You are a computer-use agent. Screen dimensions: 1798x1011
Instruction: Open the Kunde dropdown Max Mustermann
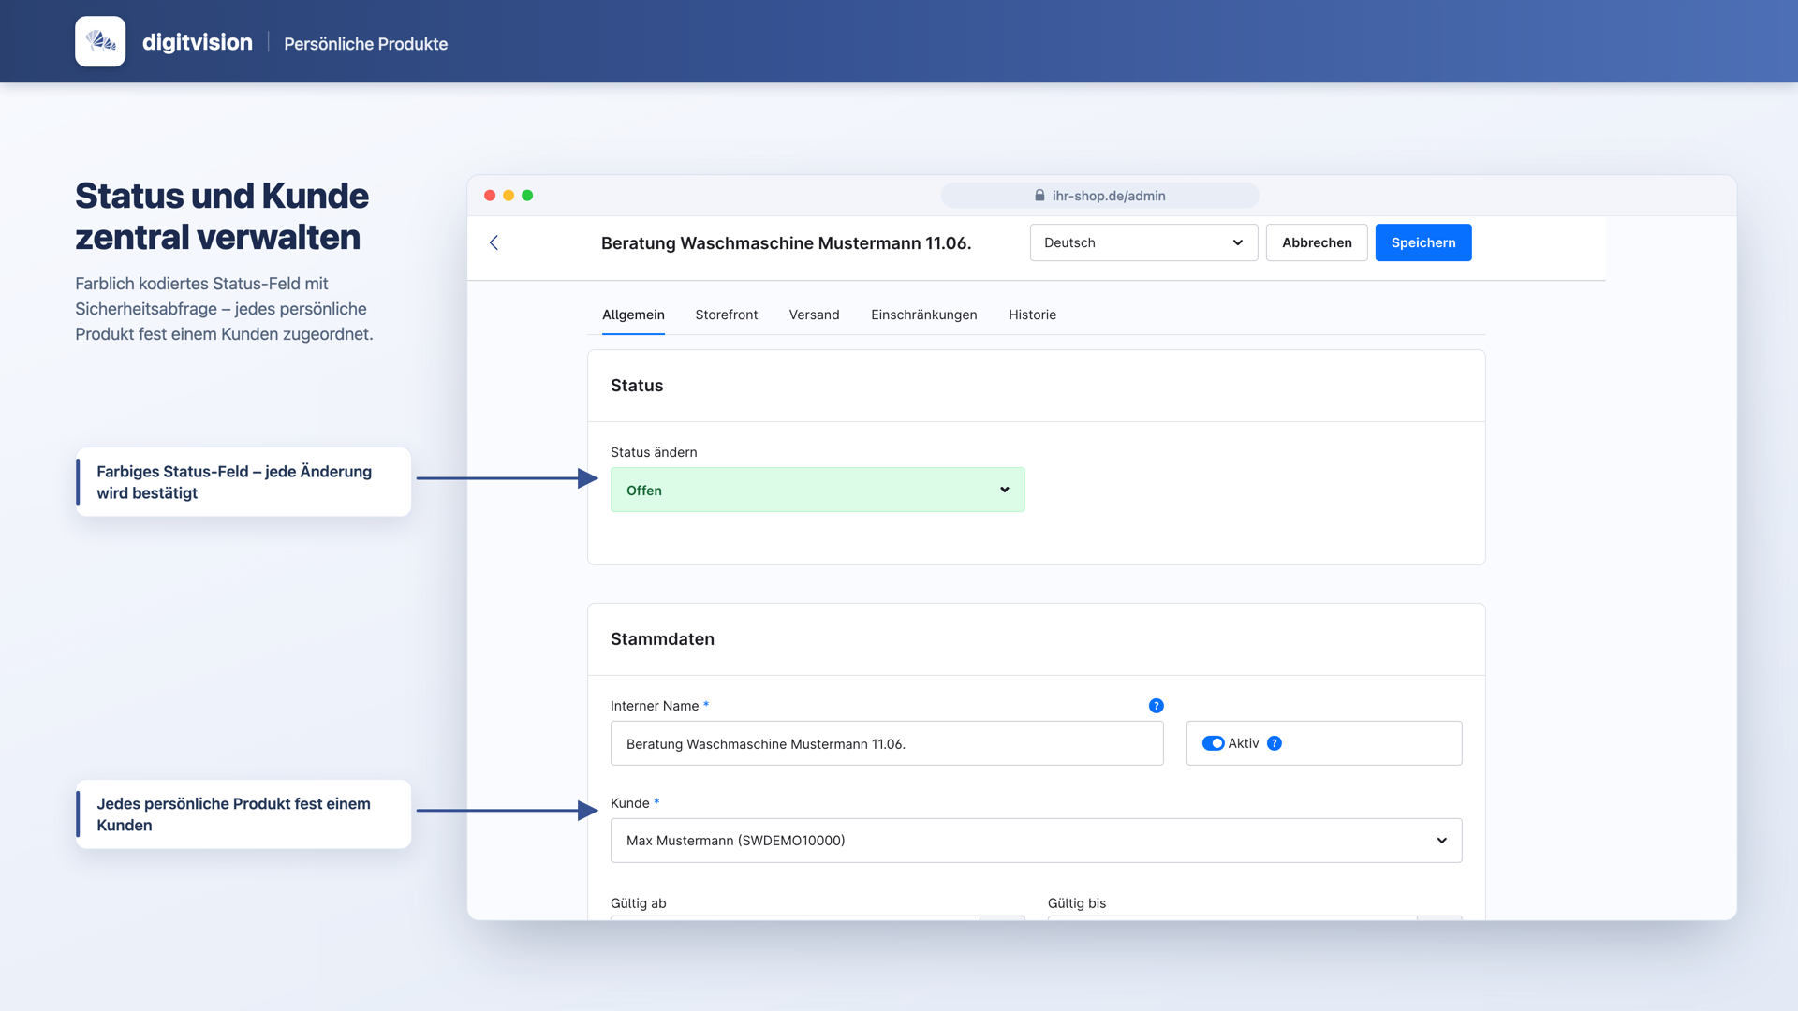click(1036, 841)
